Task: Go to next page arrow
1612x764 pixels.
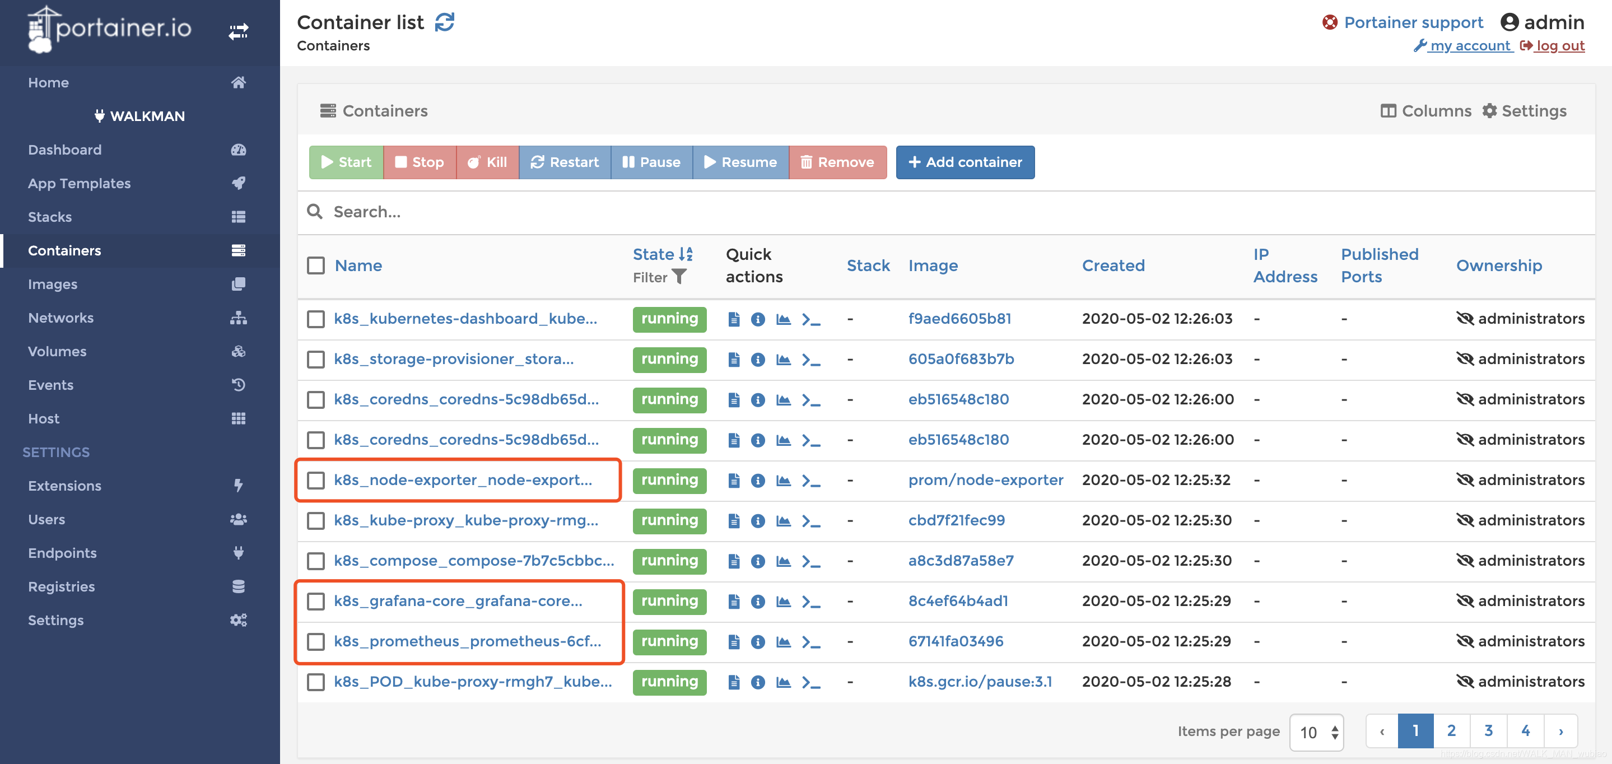Action: [x=1560, y=731]
